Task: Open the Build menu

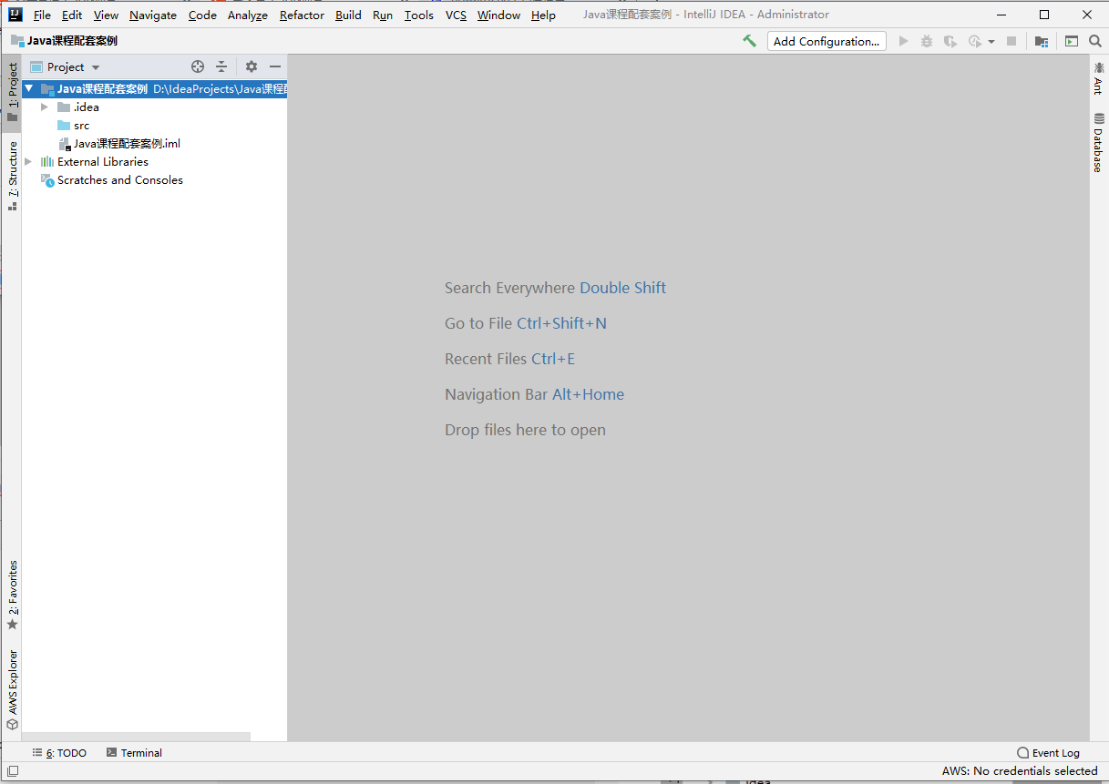Action: coord(348,15)
